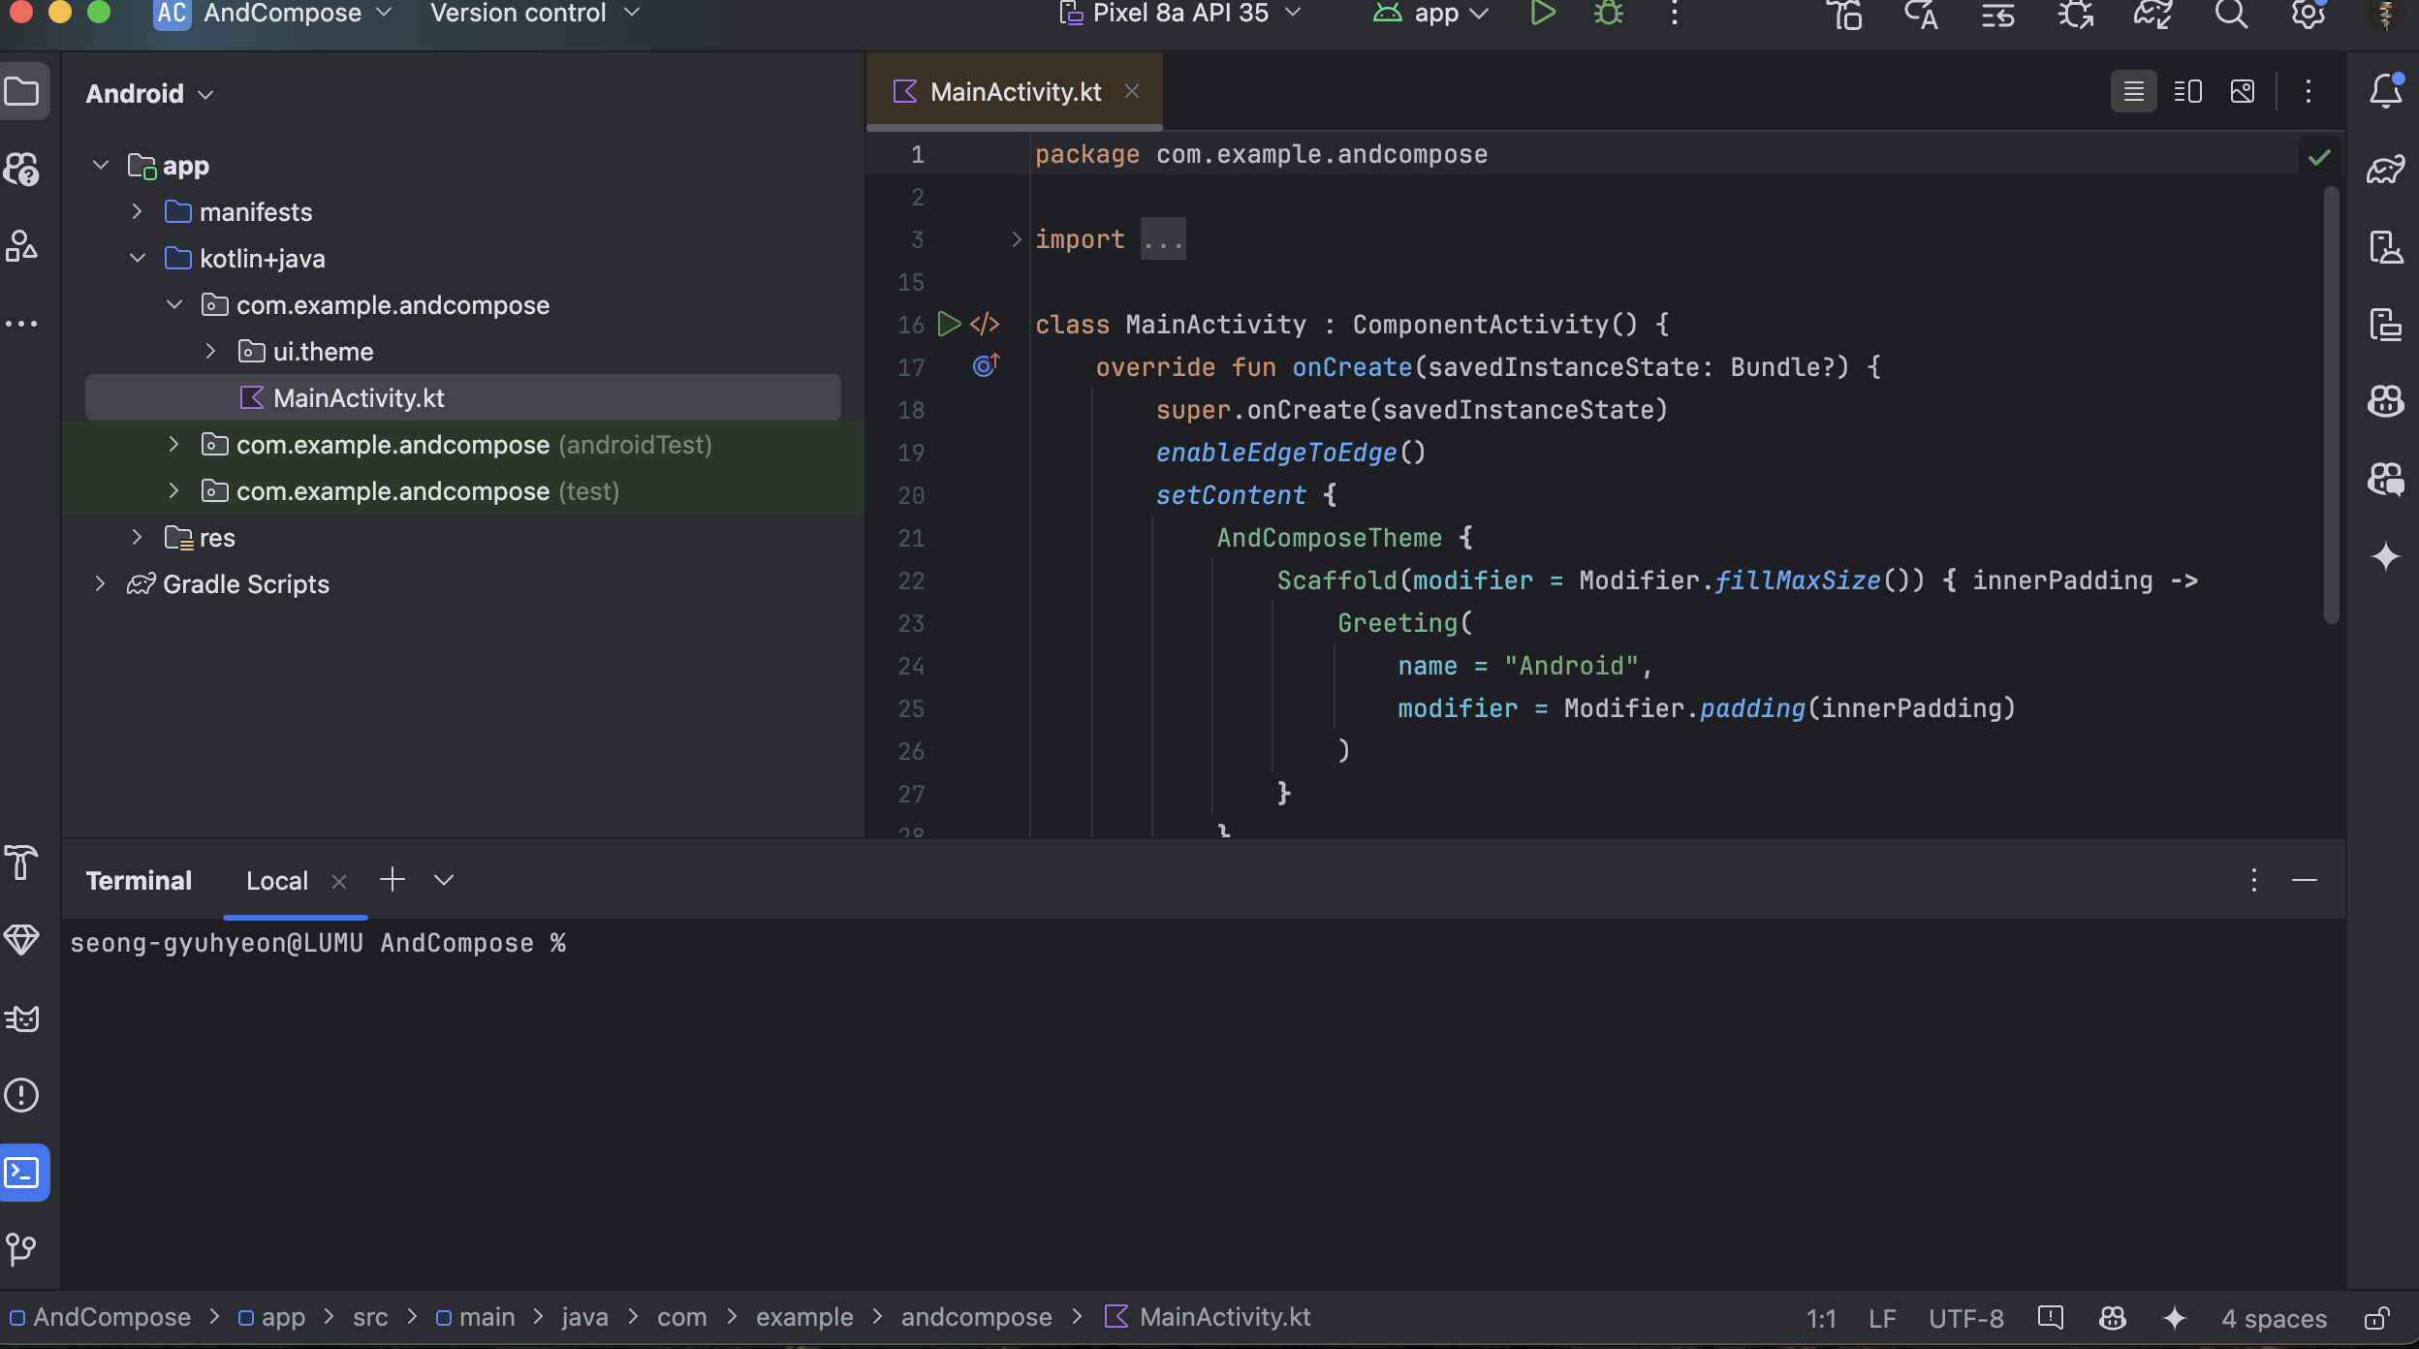Open the Logcat tool window with the cat icon
Viewport: 2419px width, 1349px height.
[21, 1019]
